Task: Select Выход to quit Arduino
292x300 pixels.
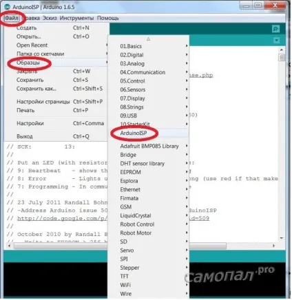Action: point(56,136)
